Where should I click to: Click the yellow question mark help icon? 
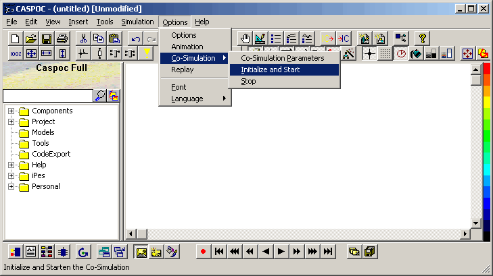click(422, 38)
